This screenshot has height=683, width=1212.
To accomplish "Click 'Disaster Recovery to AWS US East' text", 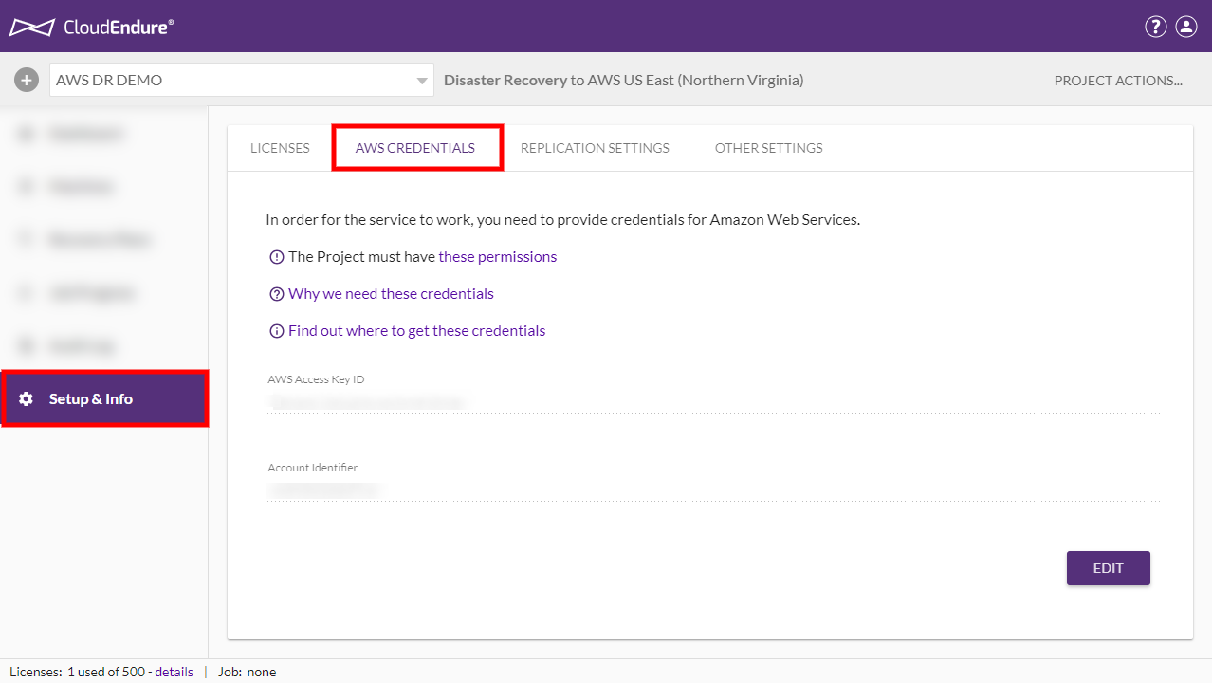I will pyautogui.click(x=624, y=81).
